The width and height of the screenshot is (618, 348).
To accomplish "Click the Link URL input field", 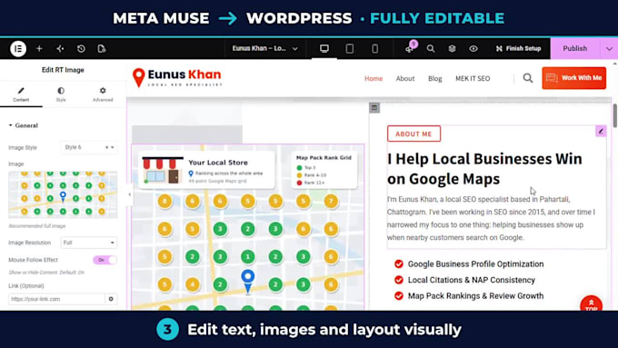I will point(56,299).
